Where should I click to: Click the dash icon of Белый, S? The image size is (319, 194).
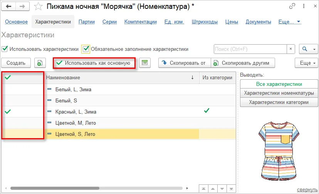tap(49, 100)
